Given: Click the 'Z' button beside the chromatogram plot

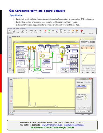Looking at the screenshot, I should coord(11,97).
